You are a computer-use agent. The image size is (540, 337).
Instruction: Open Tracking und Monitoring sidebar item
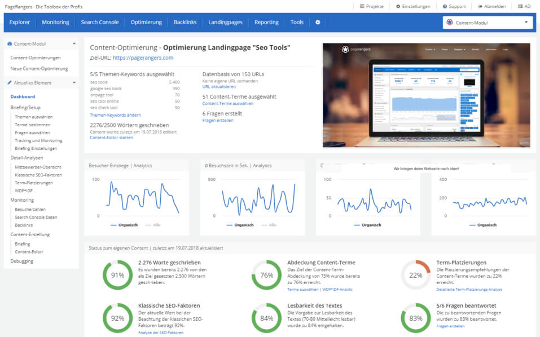[38, 141]
